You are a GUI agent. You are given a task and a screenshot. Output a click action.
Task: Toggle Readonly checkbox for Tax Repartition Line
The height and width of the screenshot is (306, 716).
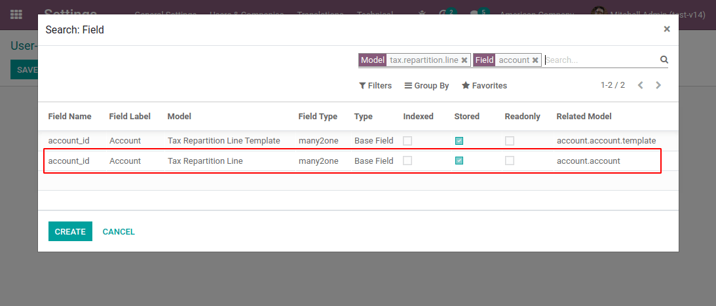[510, 161]
